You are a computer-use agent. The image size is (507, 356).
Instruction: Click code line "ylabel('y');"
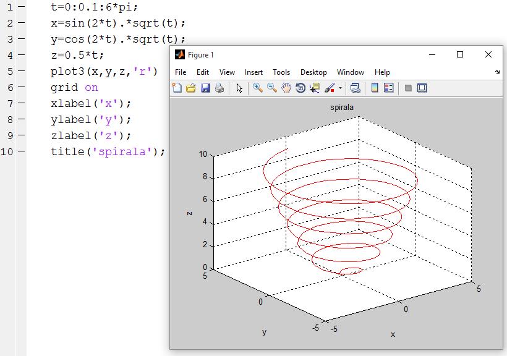pos(91,120)
